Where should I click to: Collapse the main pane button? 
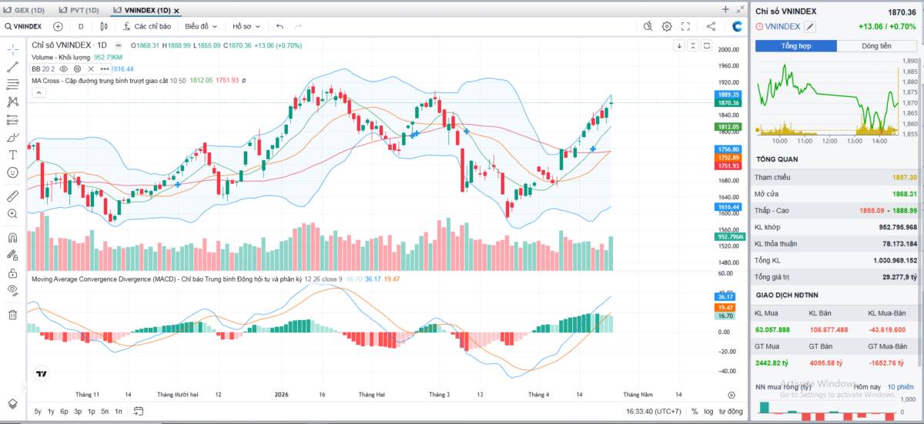tap(693, 45)
